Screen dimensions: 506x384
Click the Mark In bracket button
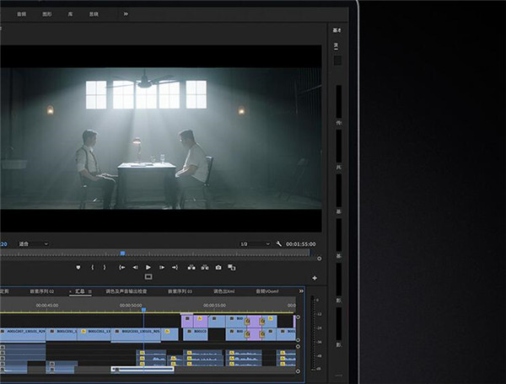tap(93, 268)
